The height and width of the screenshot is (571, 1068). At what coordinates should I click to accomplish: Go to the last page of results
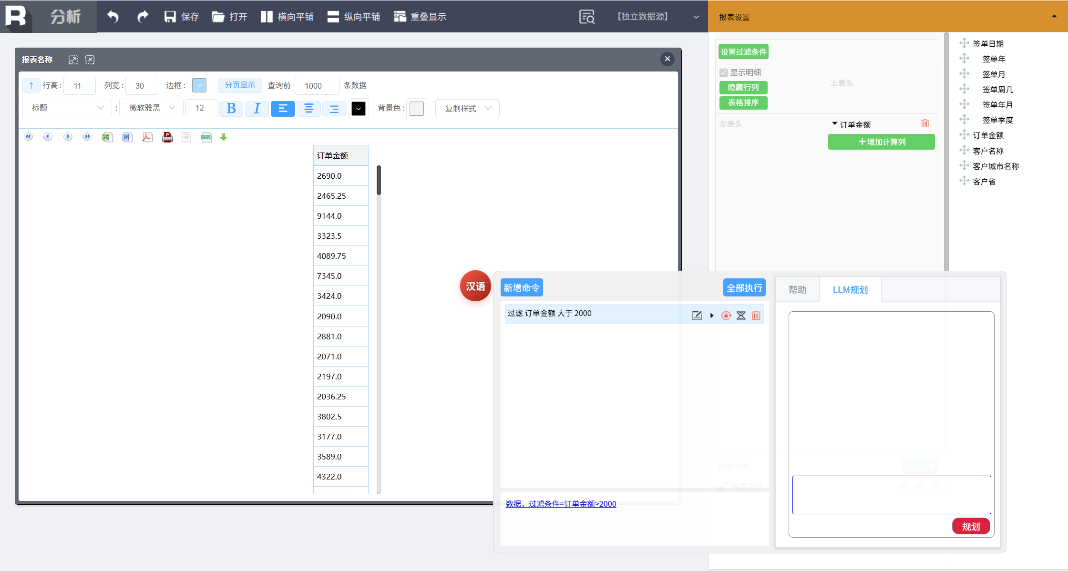click(87, 137)
